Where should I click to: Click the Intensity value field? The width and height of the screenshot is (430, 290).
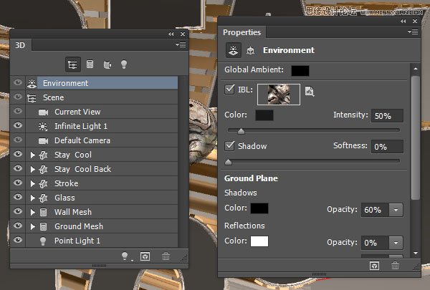[387, 116]
